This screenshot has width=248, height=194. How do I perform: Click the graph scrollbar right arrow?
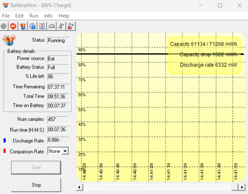point(242,187)
